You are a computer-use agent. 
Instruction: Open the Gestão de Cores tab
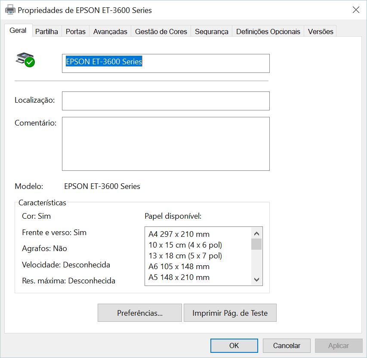click(161, 31)
